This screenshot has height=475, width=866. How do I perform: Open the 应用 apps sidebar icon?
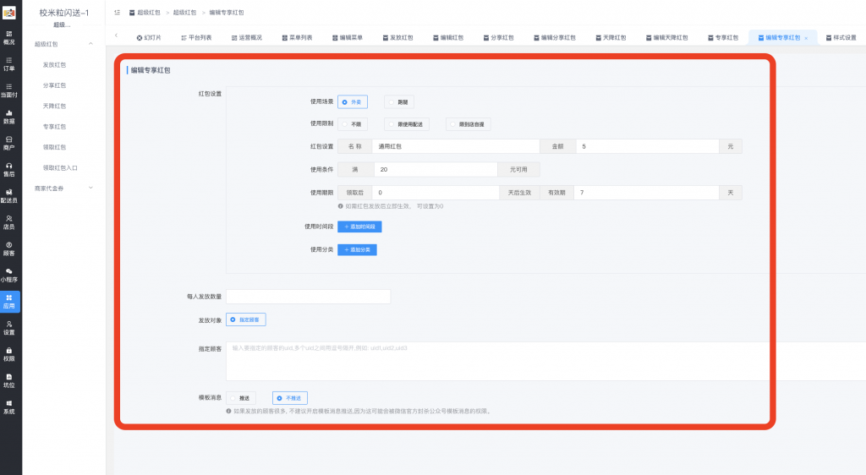9,302
